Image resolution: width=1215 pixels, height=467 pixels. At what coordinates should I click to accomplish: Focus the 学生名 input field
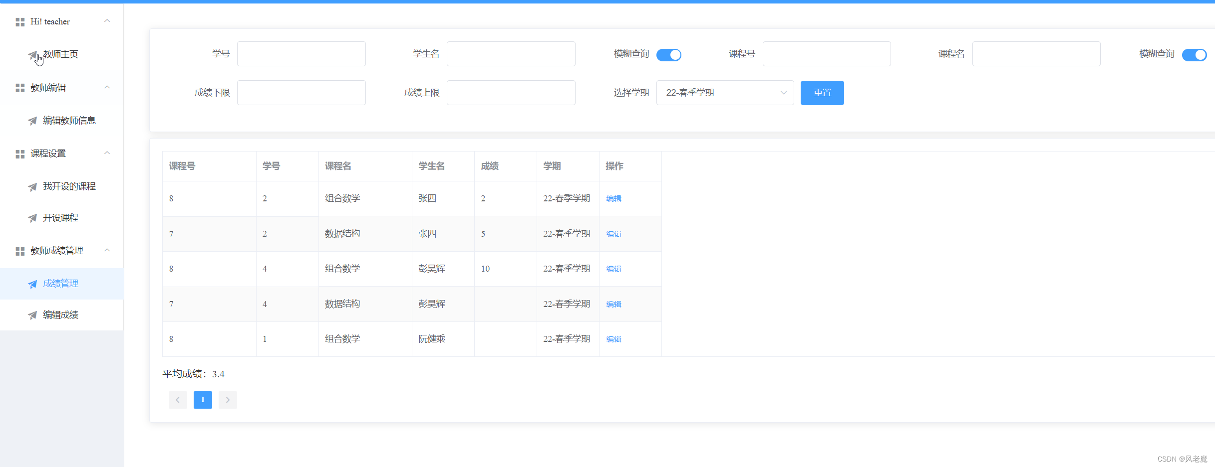(511, 54)
